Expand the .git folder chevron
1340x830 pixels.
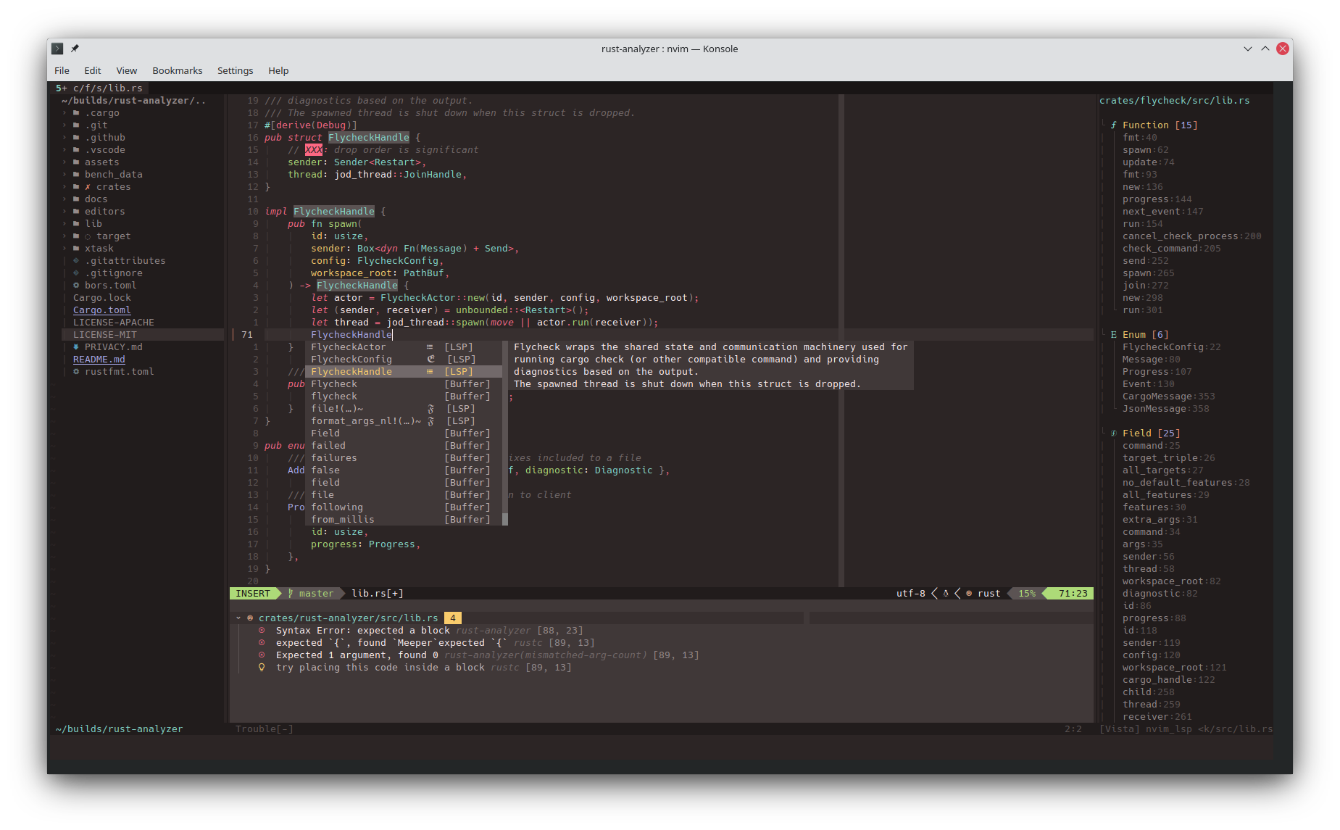tap(64, 125)
